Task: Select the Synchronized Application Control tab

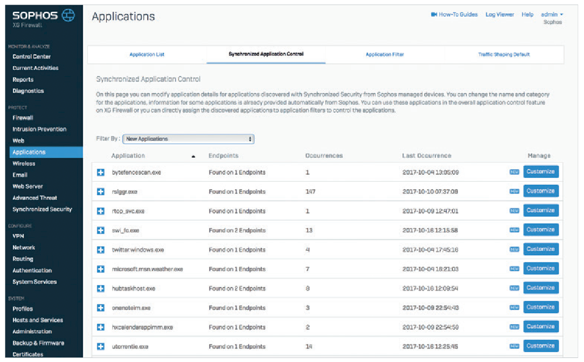Action: coord(266,54)
